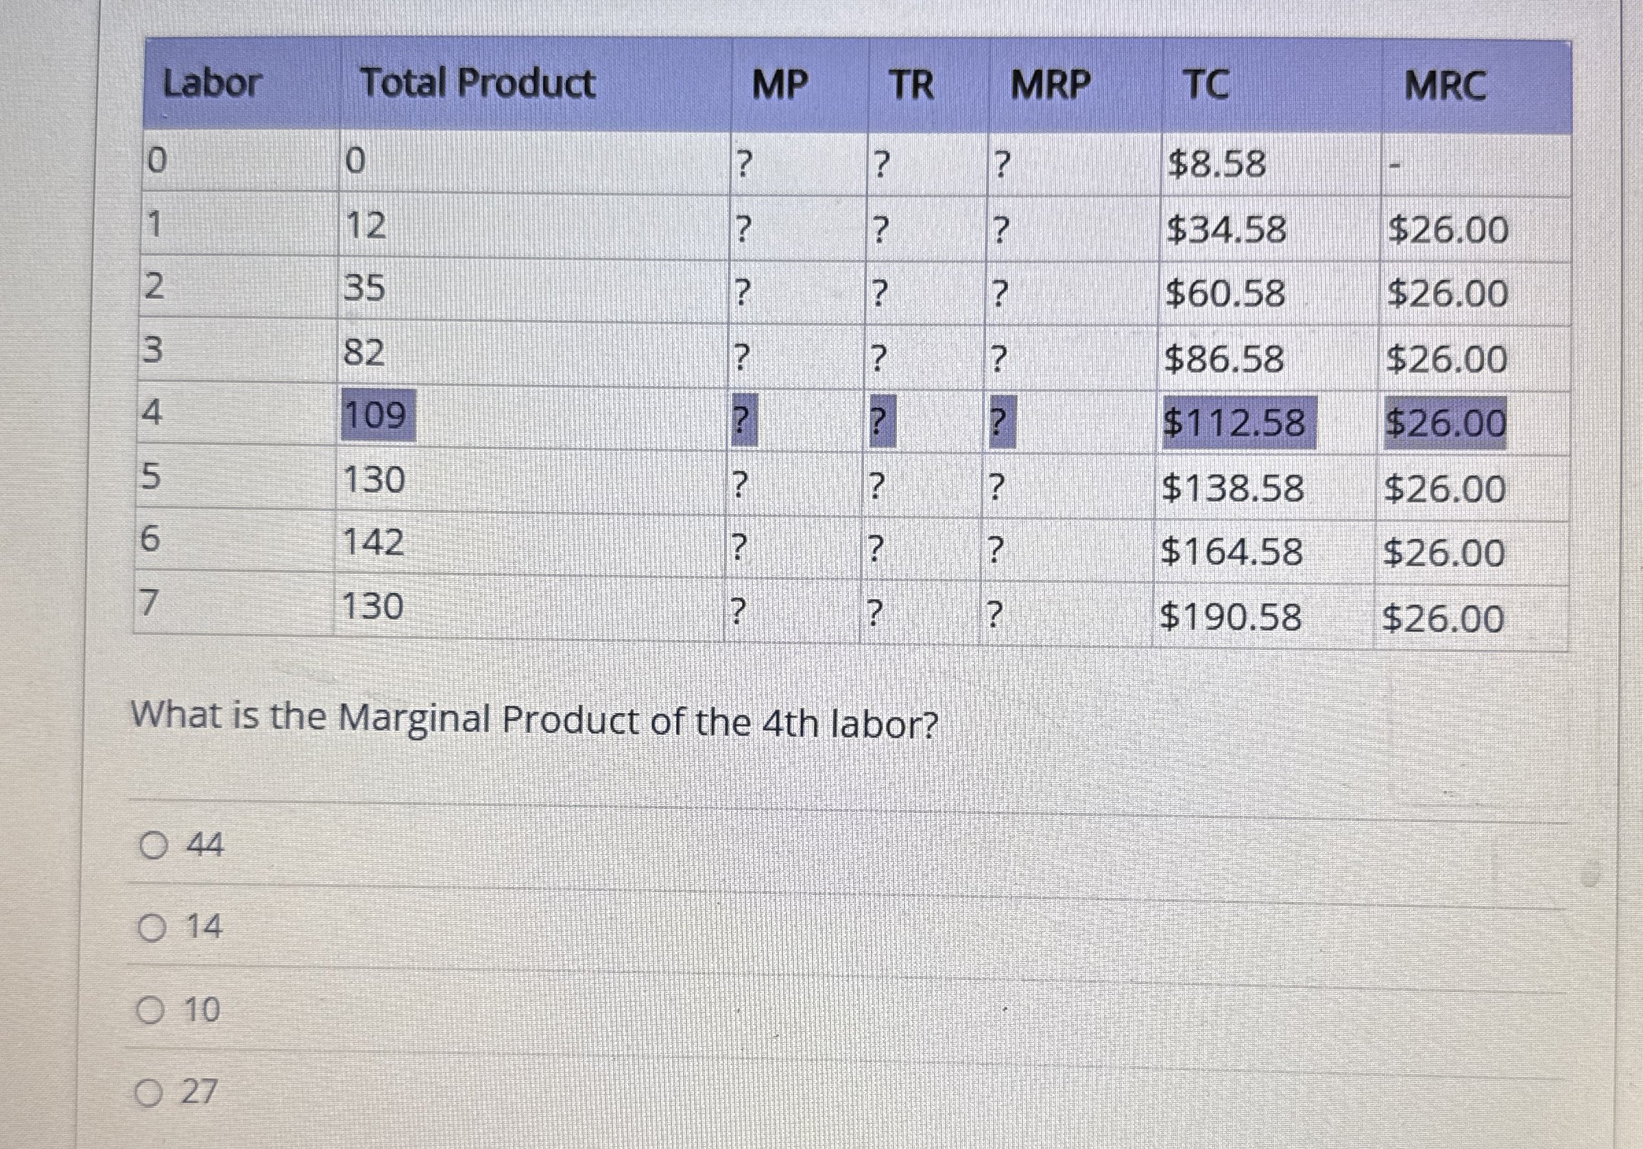Click the MRP column header
1643x1149 pixels.
[x=1049, y=82]
